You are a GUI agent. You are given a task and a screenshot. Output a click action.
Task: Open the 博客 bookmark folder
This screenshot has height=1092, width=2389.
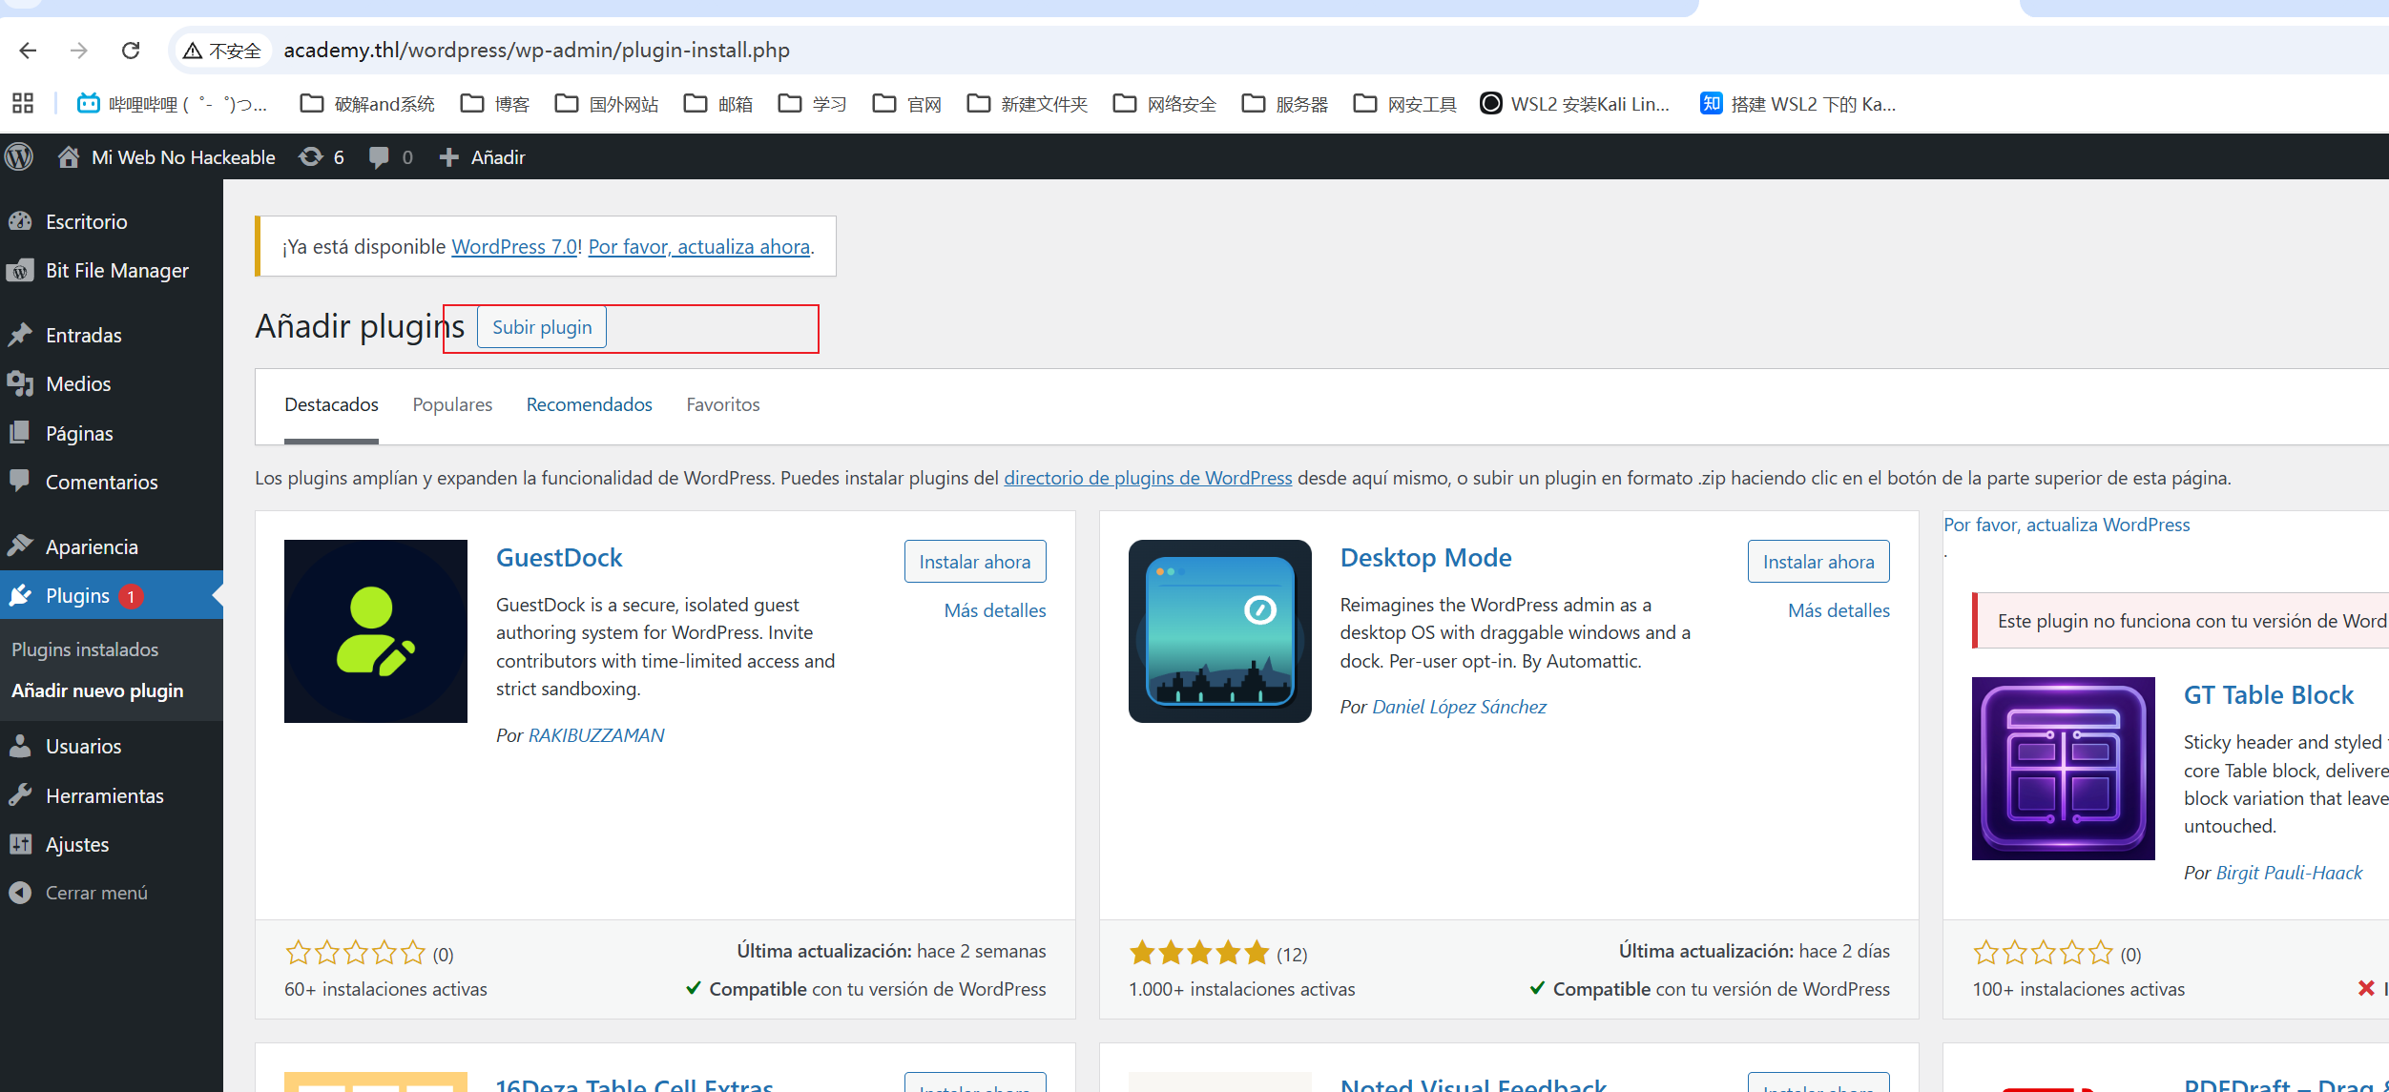[494, 103]
